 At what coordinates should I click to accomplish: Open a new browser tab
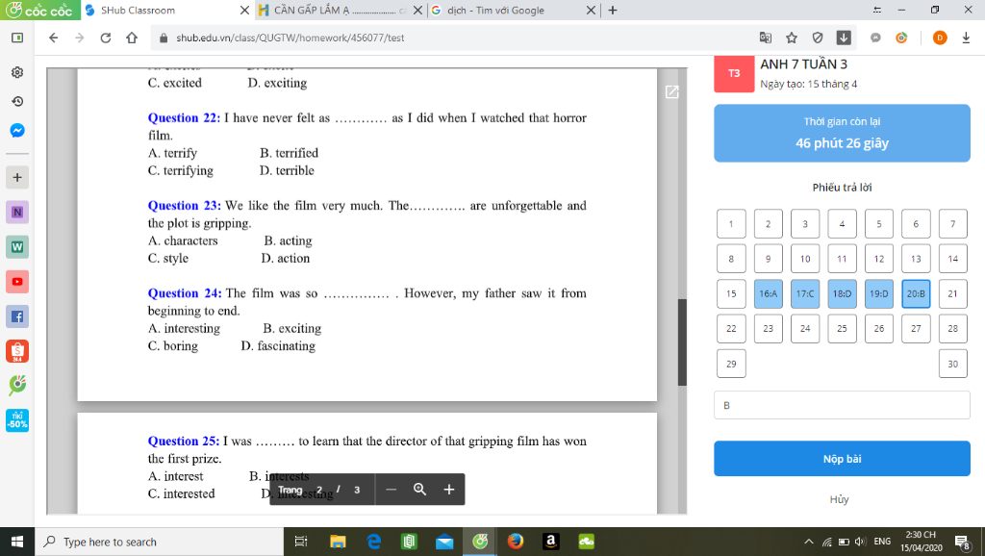click(613, 10)
